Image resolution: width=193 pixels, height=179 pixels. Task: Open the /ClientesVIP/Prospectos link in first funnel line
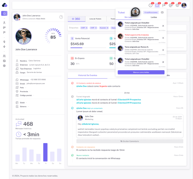(x=129, y=99)
